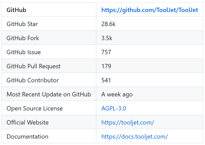Click the 28.6k star count value

click(x=108, y=24)
